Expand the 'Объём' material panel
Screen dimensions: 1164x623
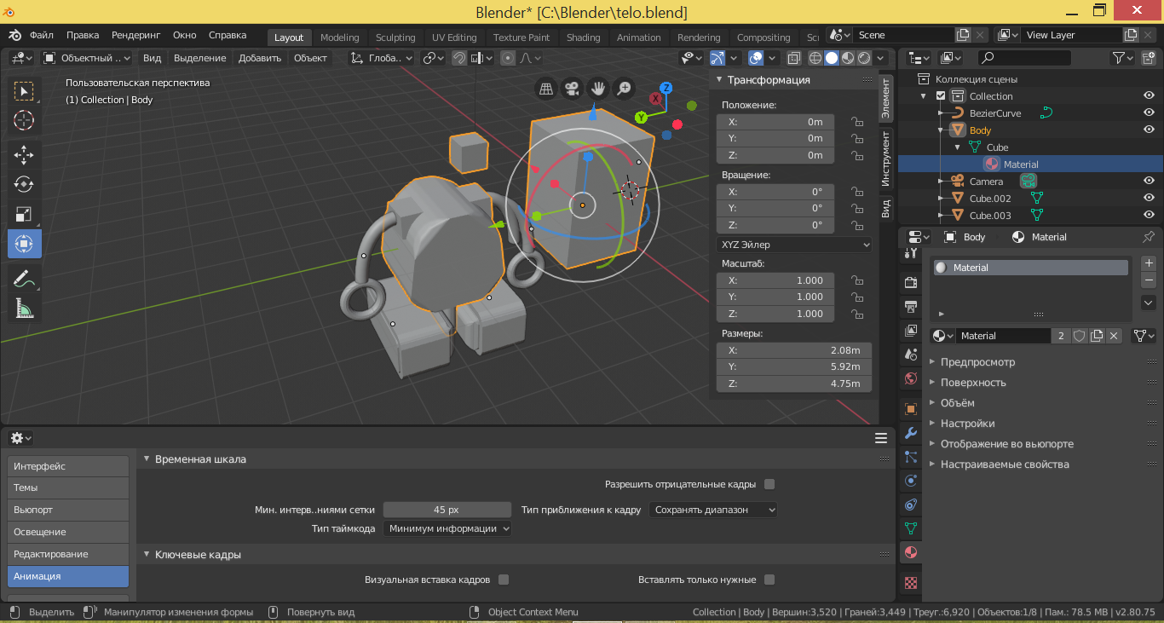957,403
